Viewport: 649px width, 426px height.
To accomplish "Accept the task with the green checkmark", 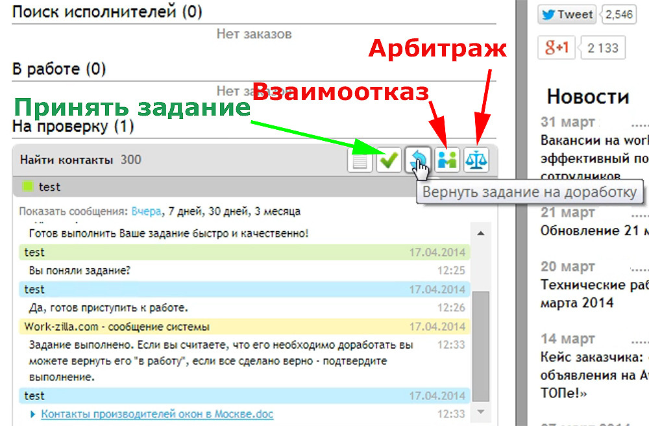I will tap(389, 160).
